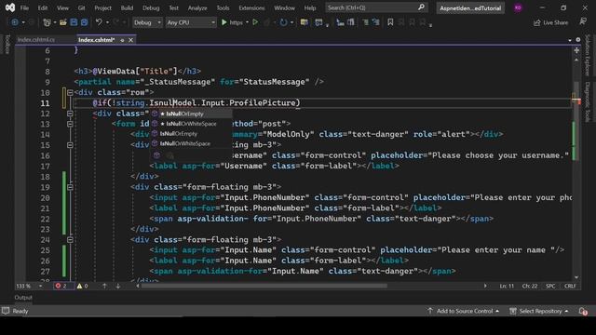This screenshot has width=596, height=335.
Task: Start debugging with the https play button
Action: click(224, 22)
